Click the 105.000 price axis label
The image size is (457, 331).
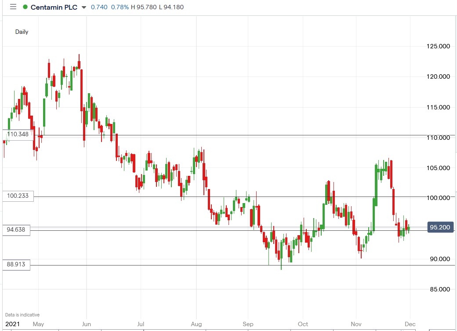click(438, 168)
